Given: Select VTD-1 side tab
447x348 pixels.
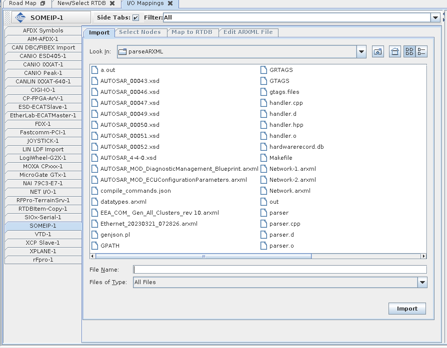Looking at the screenshot, I should pyautogui.click(x=43, y=234).
